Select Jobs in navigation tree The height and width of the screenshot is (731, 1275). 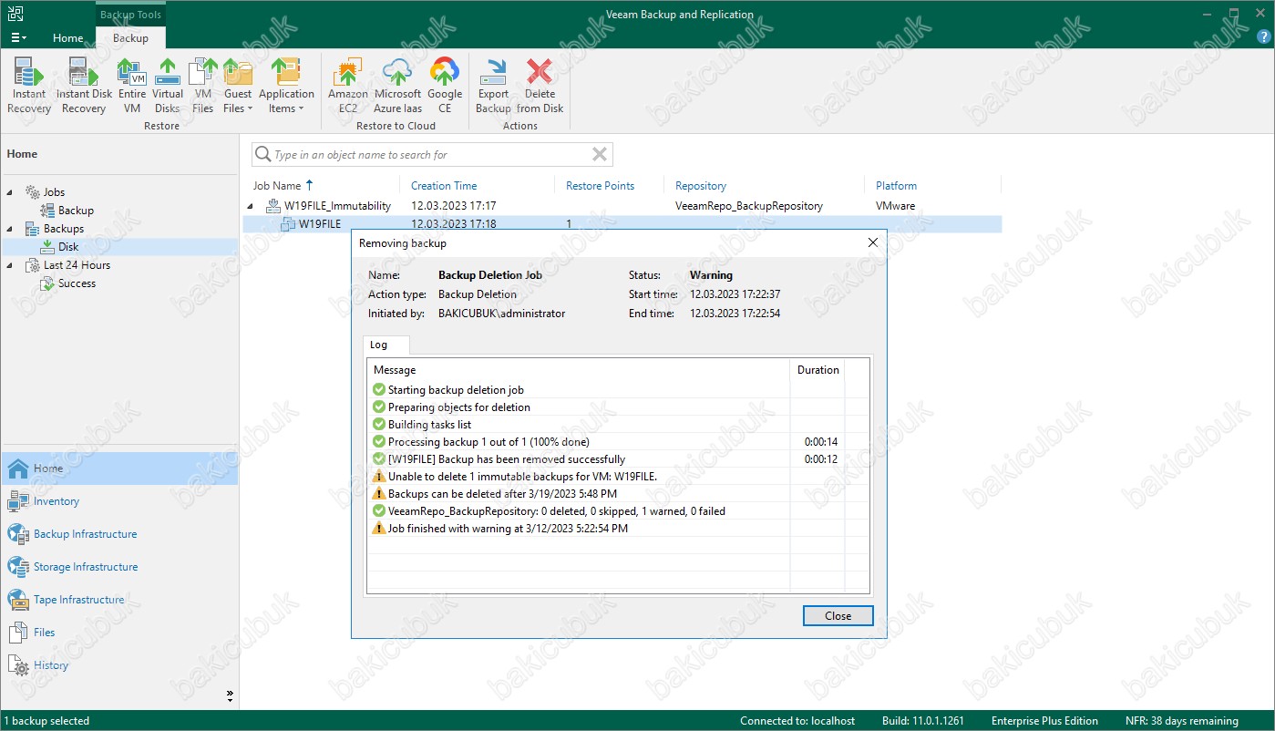(x=54, y=192)
